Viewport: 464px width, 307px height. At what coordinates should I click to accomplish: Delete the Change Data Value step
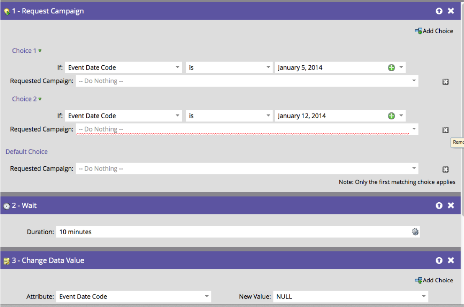pyautogui.click(x=451, y=261)
